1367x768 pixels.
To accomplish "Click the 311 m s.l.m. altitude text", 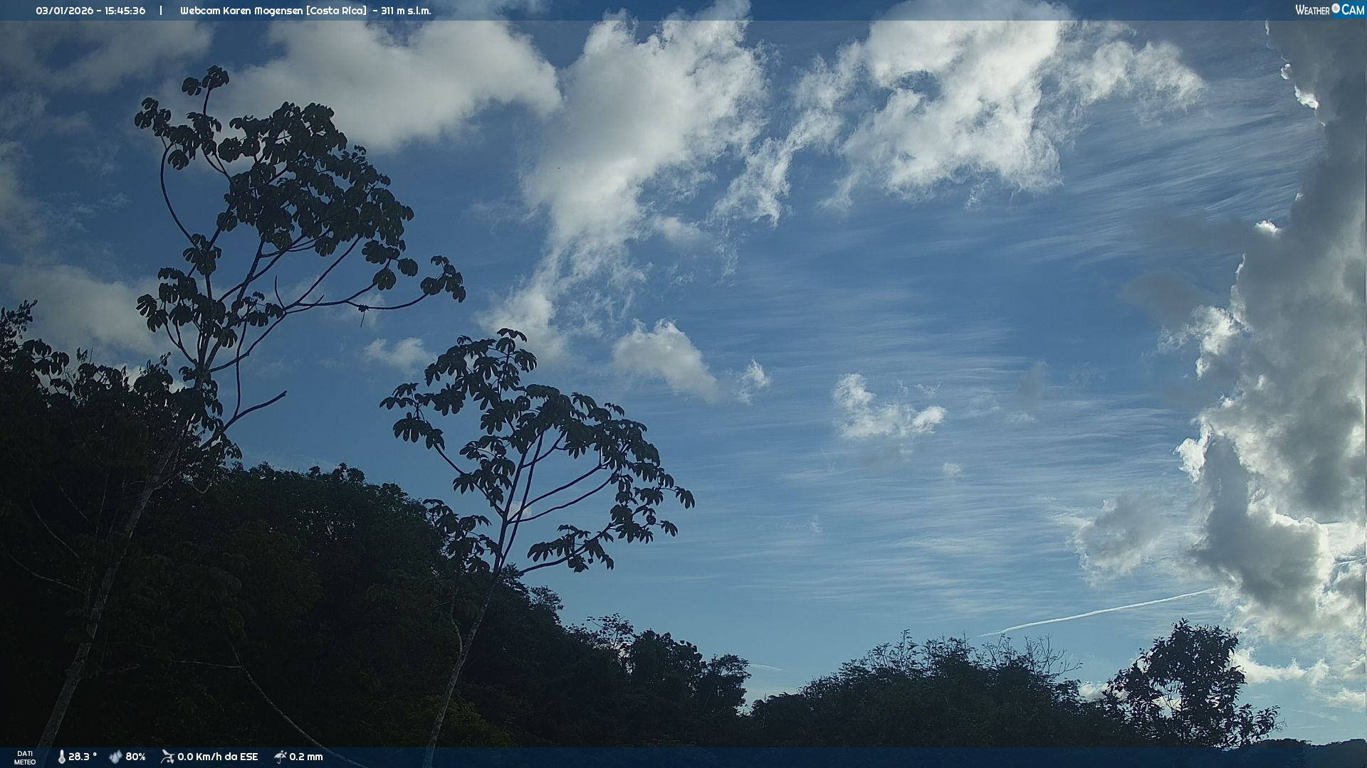I will (x=406, y=11).
